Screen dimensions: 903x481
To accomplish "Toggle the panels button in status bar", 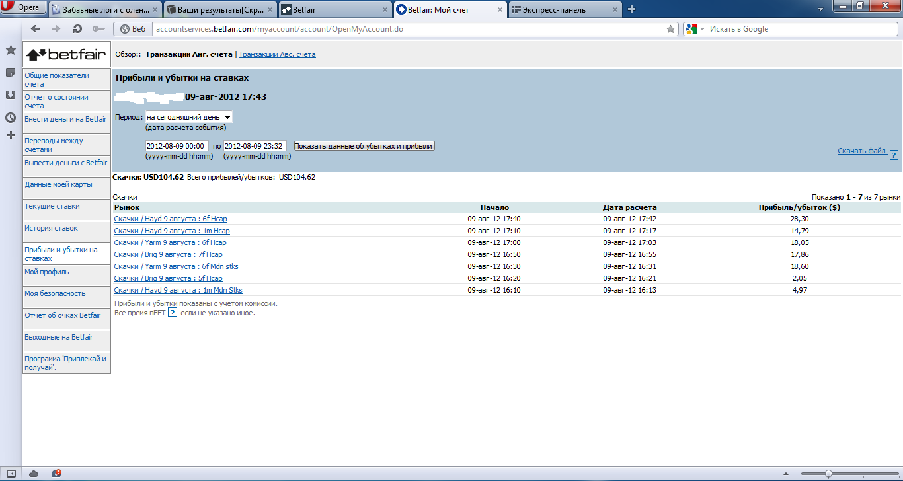I will pos(11,474).
